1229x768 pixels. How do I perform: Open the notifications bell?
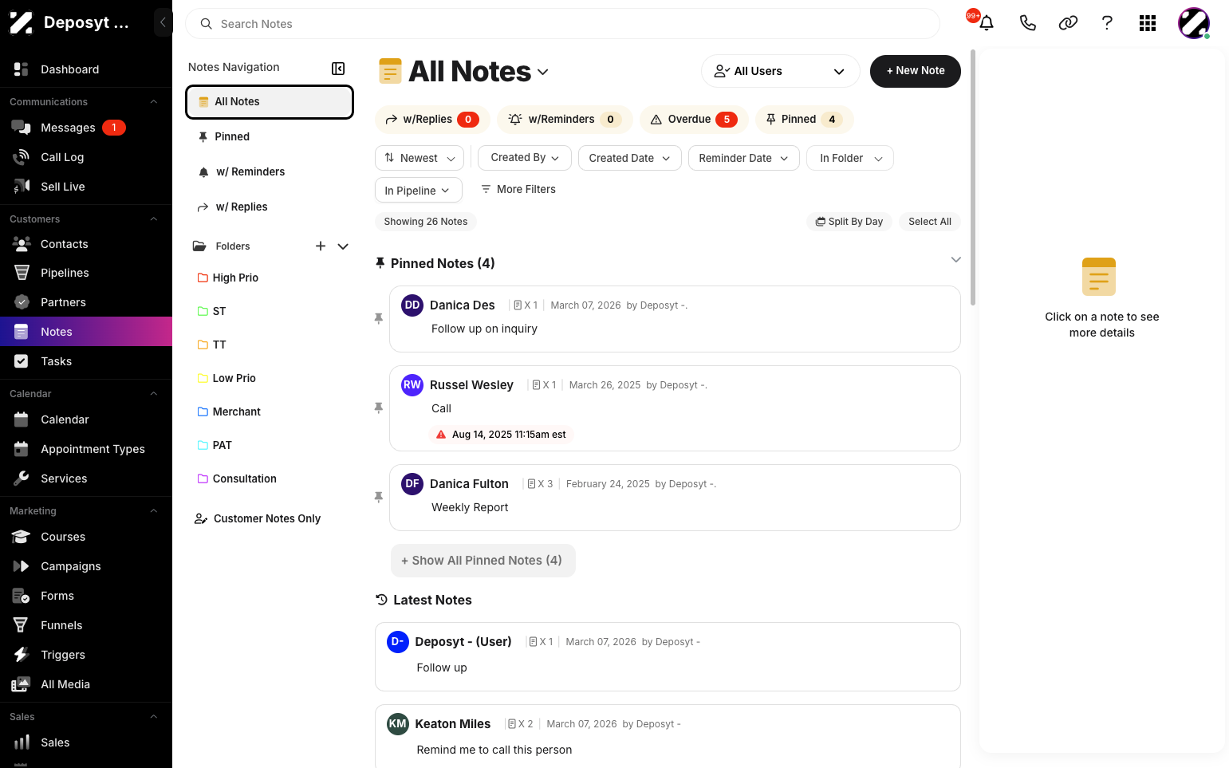tap(987, 23)
